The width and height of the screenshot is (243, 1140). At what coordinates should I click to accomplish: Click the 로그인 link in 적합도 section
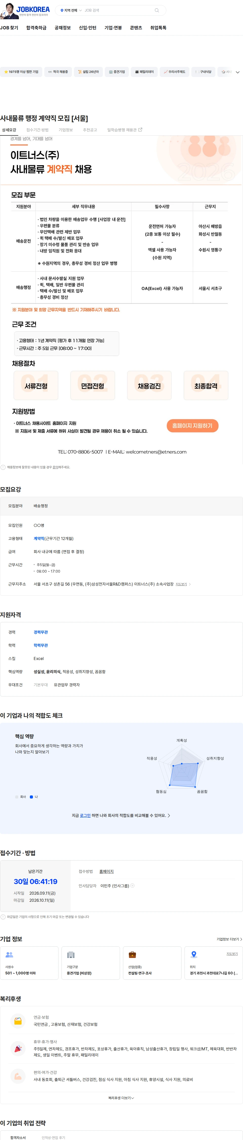[85, 815]
